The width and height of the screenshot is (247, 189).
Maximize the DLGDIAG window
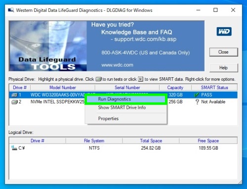215,10
